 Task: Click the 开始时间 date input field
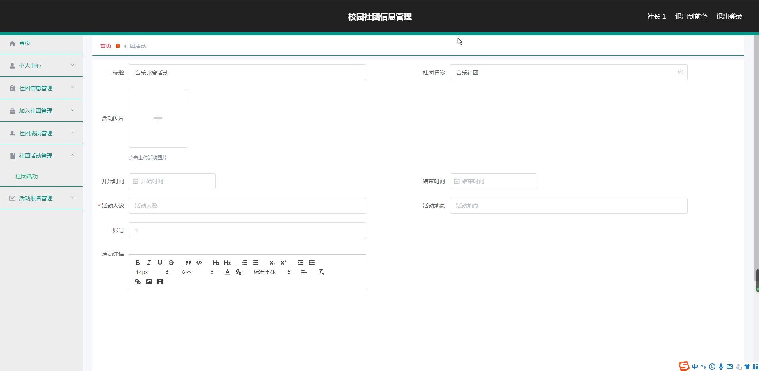172,181
